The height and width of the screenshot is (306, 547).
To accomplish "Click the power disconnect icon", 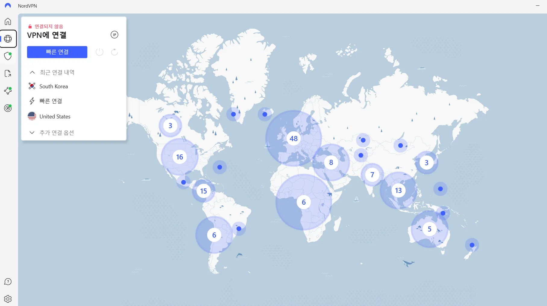I will [x=99, y=52].
